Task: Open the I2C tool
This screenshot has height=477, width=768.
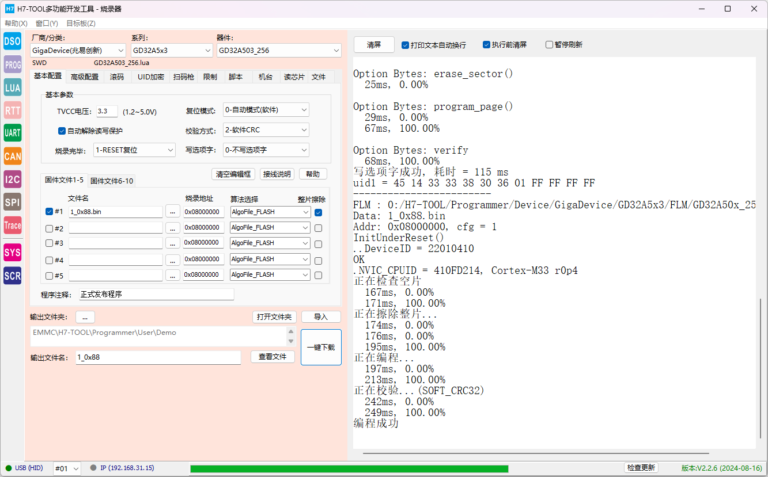Action: click(13, 180)
